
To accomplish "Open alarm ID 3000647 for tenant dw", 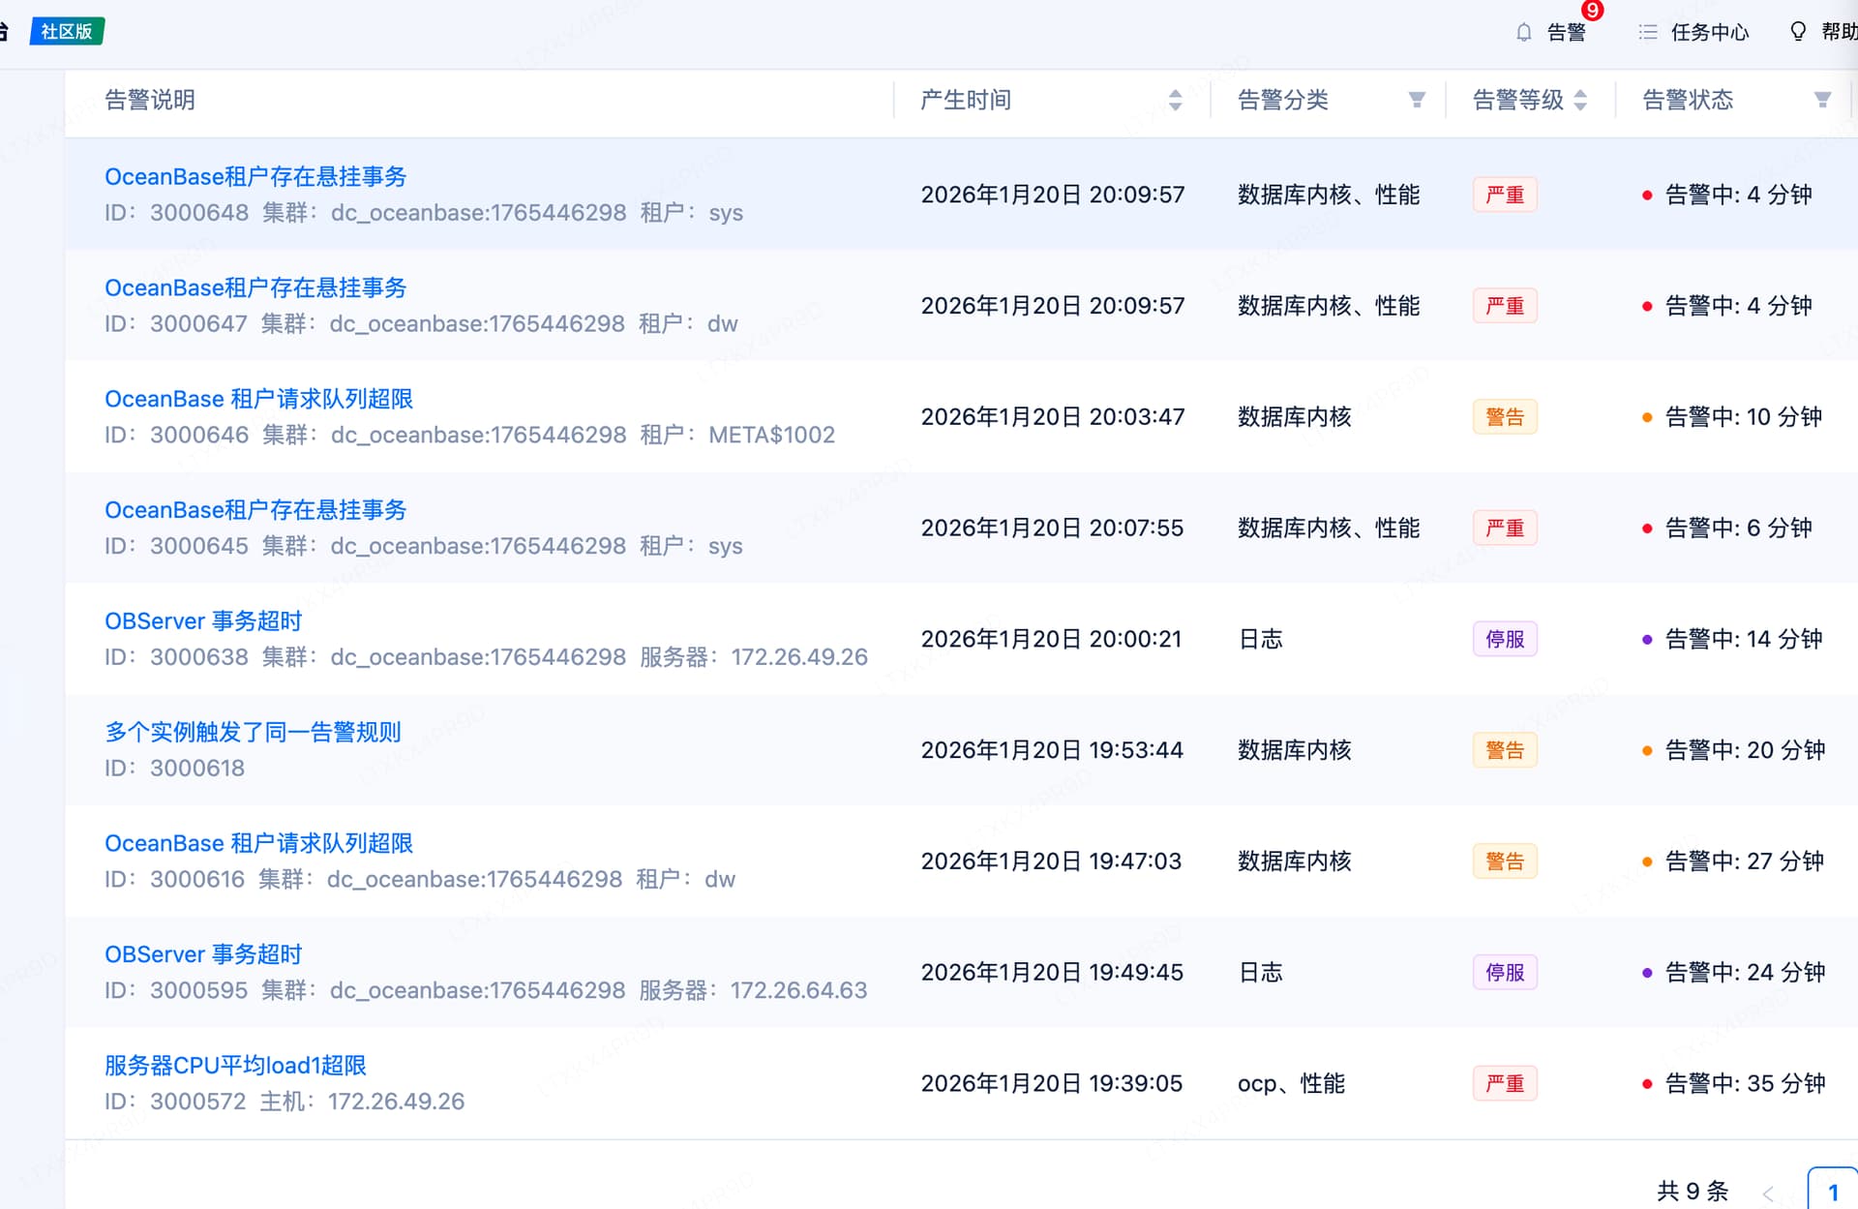I will [255, 287].
